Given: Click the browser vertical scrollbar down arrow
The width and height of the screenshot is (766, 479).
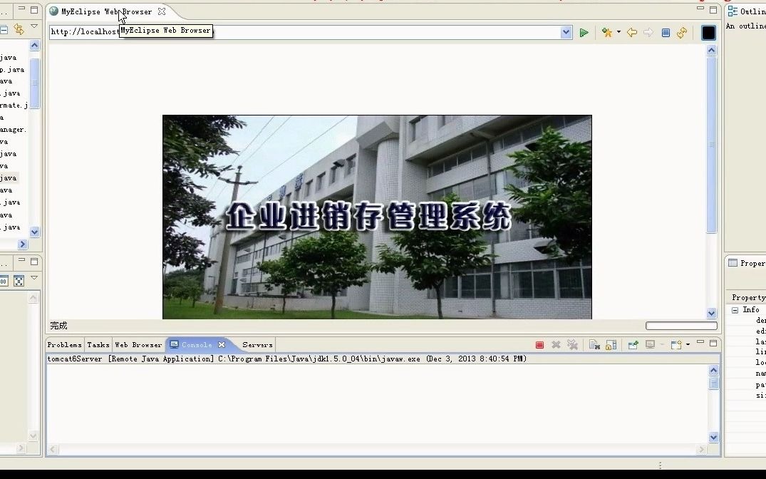Looking at the screenshot, I should coord(711,311).
